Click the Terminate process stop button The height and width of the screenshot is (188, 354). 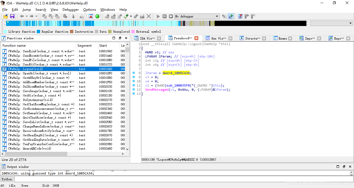[171, 16]
